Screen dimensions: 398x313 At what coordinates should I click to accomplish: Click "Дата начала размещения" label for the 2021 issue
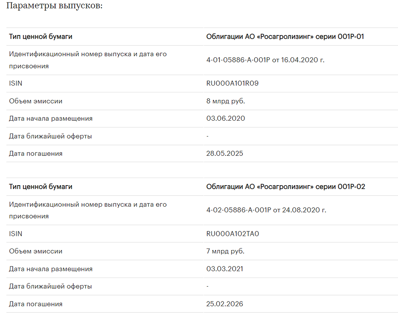(51, 269)
